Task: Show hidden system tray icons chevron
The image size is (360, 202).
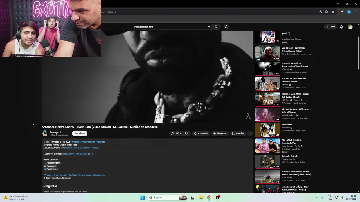Action: tap(317, 198)
